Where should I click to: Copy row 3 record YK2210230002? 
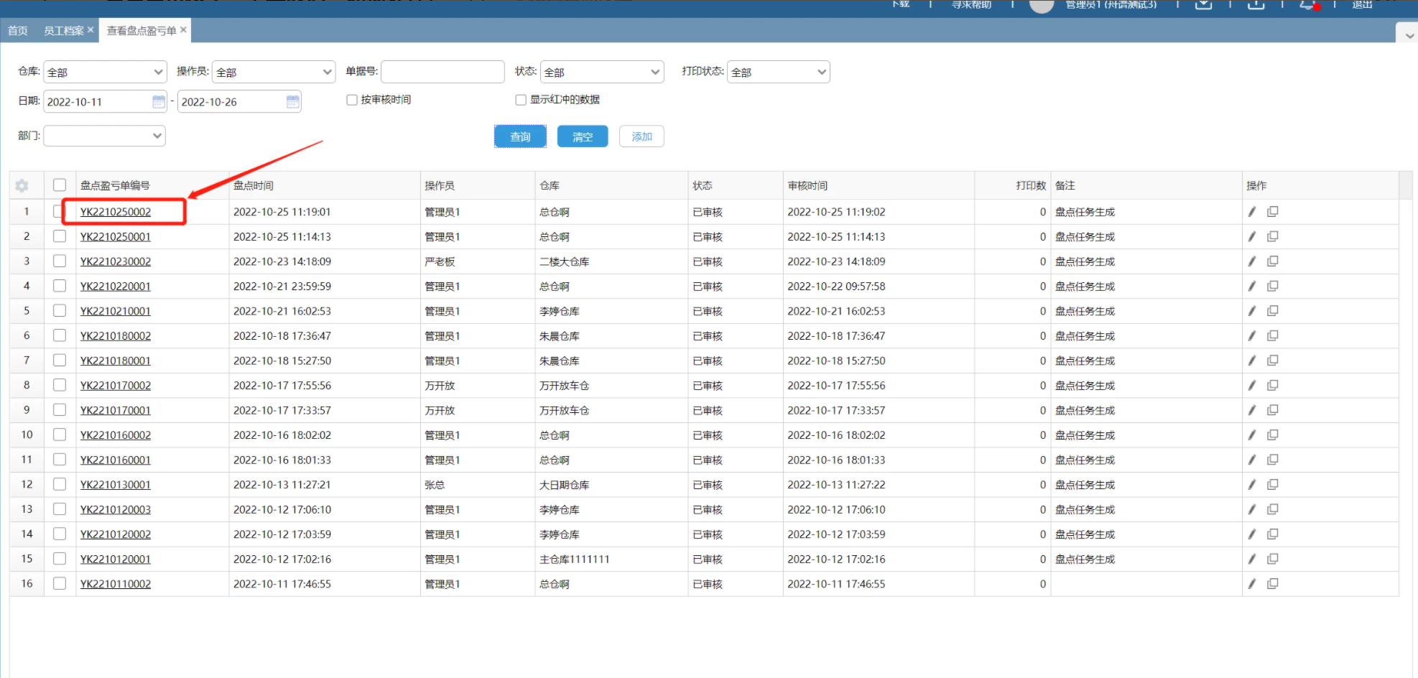click(1272, 261)
